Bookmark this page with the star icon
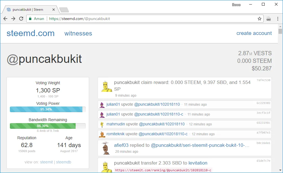Viewport: 283px width, 173px height. click(x=260, y=19)
